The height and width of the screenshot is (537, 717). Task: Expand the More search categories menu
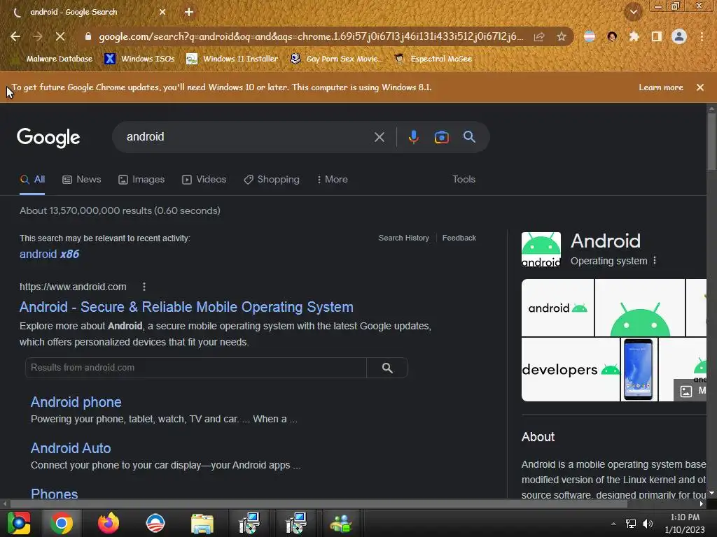[x=333, y=180]
